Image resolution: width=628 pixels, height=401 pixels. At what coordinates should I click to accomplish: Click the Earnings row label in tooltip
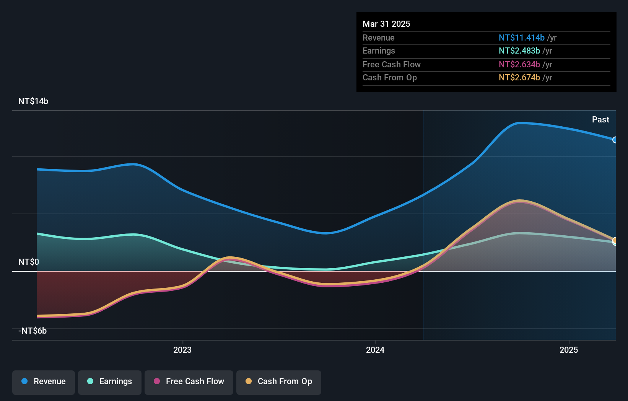point(379,51)
